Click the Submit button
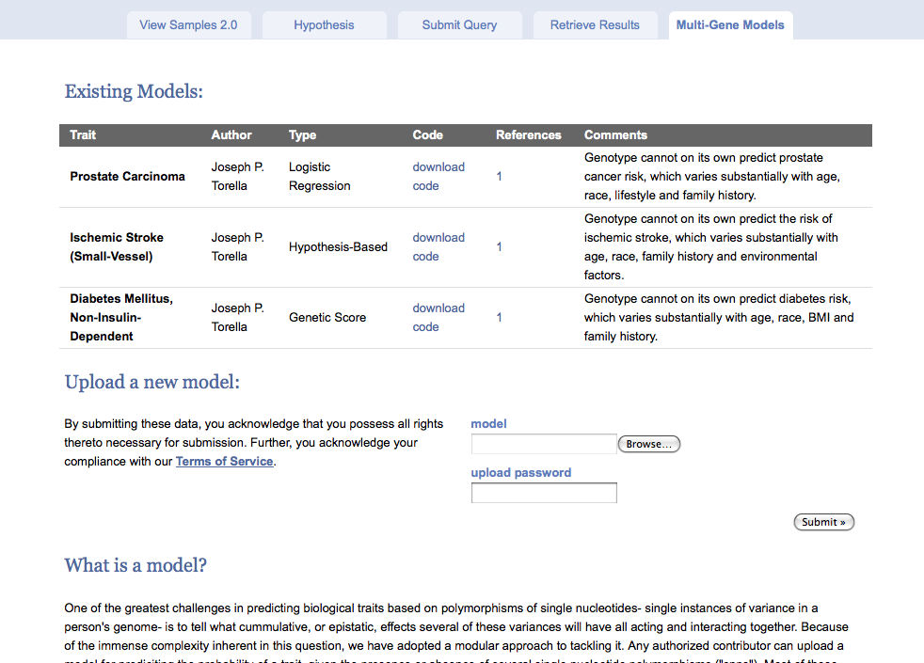Viewport: 924px width, 663px height. (823, 522)
